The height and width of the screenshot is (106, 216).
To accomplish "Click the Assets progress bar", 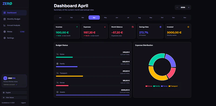I will point(93,95).
